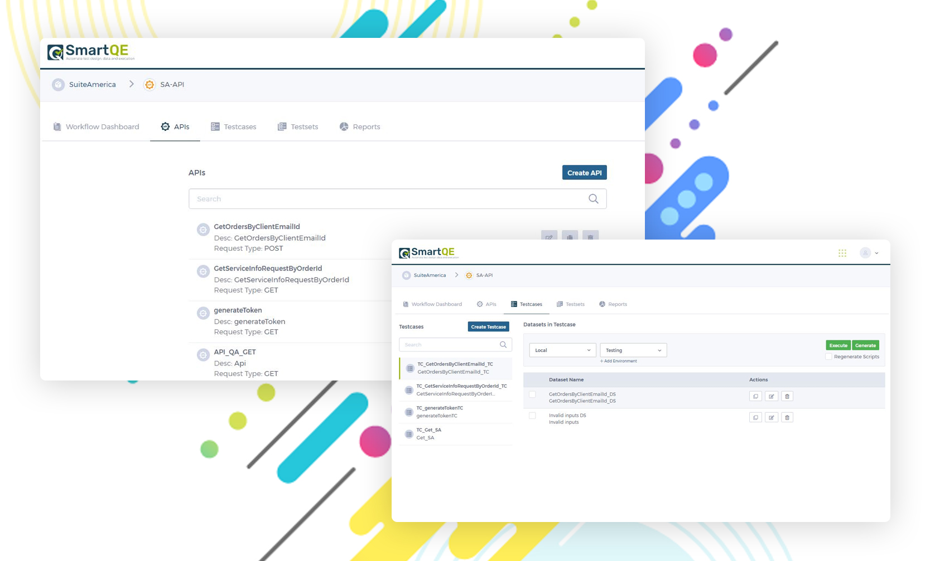Viewport: 935px width, 561px height.
Task: Click SuiteAmerica breadcrumb link in APIs window
Action: click(x=93, y=85)
